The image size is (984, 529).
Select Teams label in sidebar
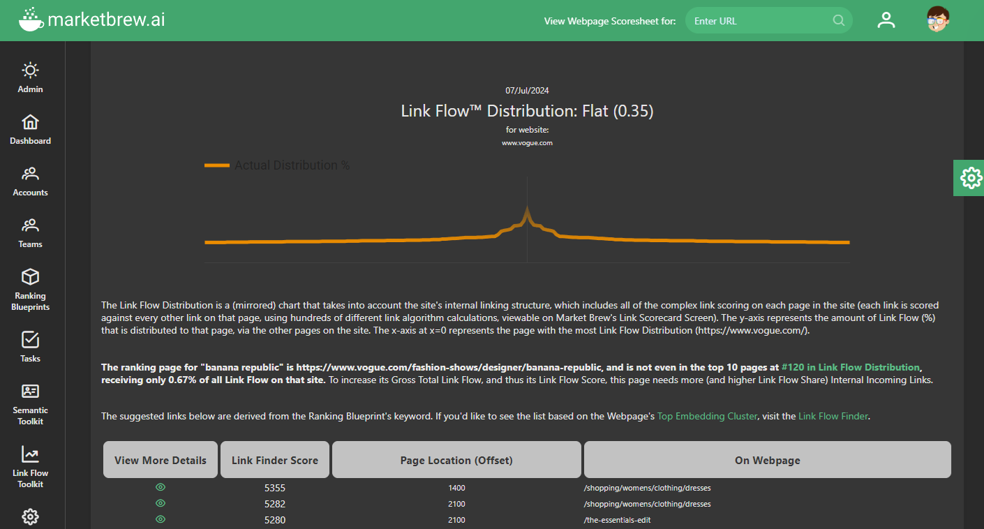click(x=30, y=244)
